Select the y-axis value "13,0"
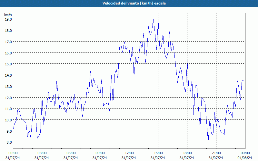 [x=8, y=86]
